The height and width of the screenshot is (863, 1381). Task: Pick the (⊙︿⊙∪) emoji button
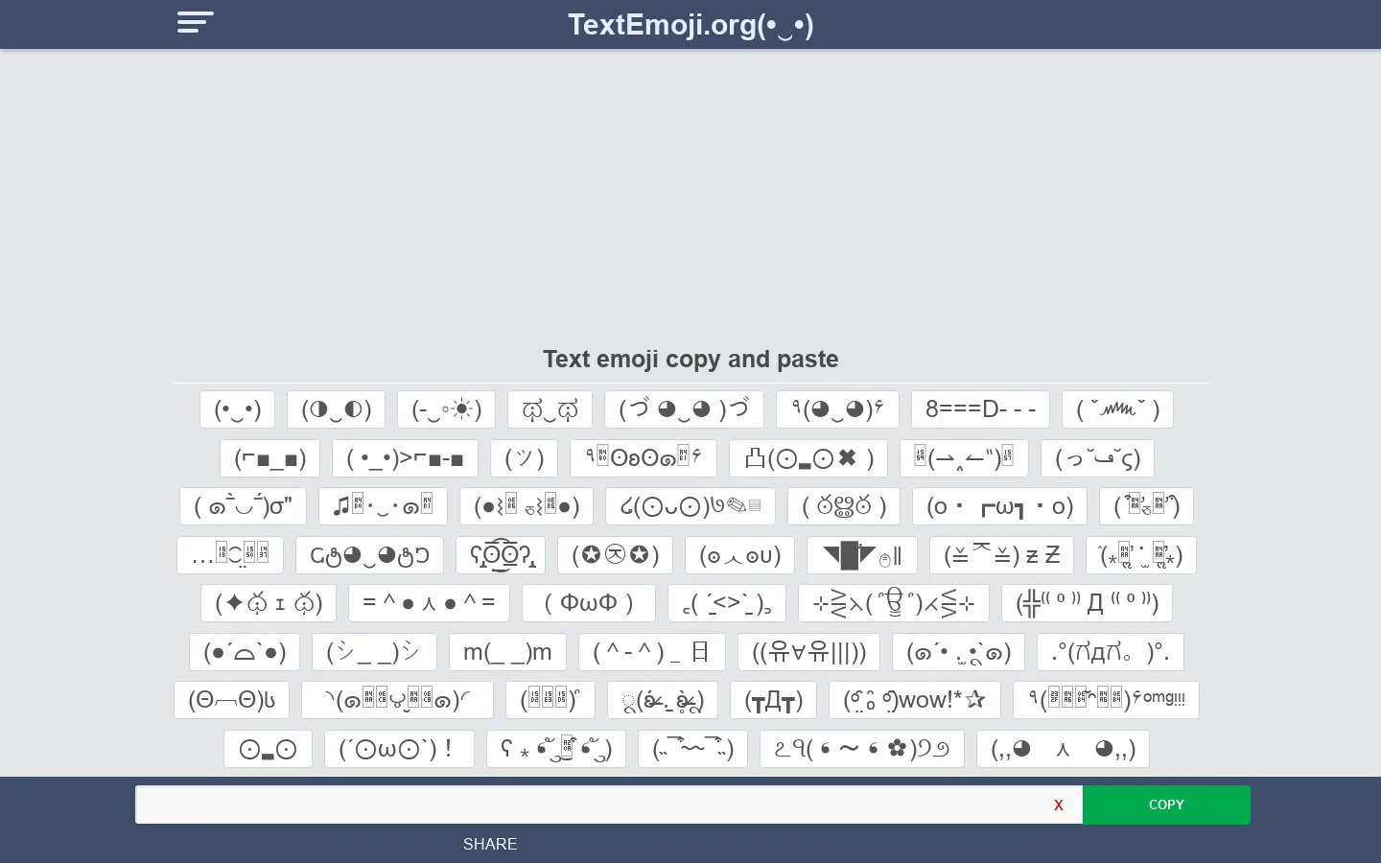click(740, 555)
